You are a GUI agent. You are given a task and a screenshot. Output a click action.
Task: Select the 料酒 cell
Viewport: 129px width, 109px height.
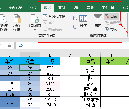point(90,105)
